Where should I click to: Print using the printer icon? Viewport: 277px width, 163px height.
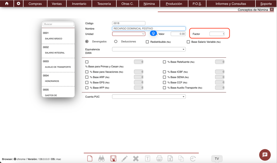click(x=159, y=159)
